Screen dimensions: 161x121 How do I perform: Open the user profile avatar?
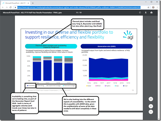coord(153,7)
